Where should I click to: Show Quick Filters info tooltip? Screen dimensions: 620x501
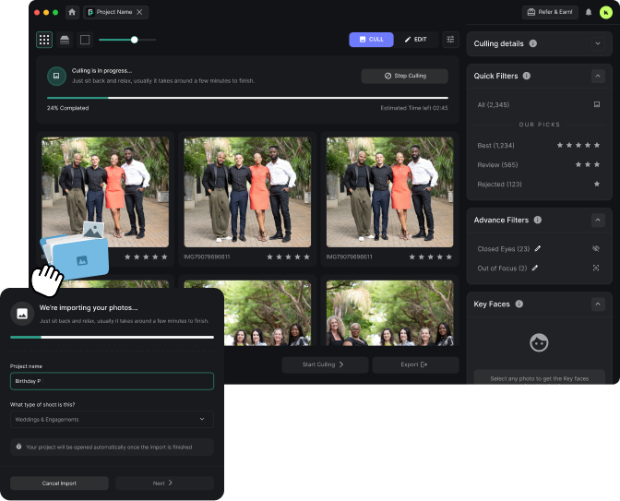pos(527,76)
